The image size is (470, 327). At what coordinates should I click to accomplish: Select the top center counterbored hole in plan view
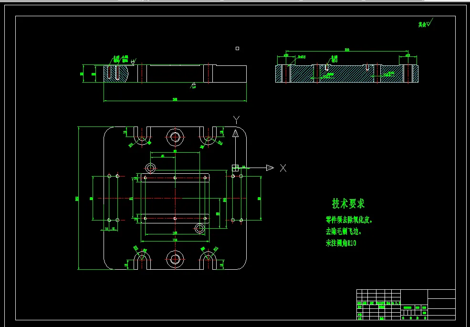click(175, 137)
